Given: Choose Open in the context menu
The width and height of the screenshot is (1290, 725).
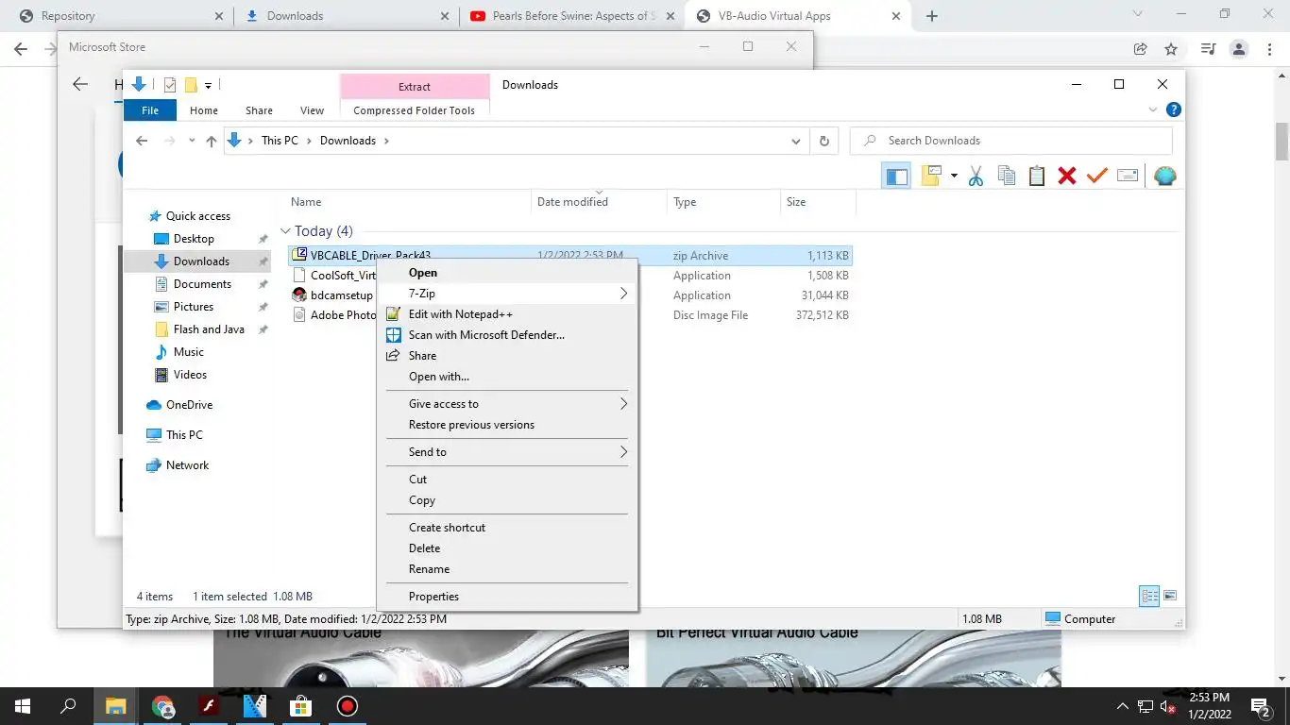Looking at the screenshot, I should tap(507, 273).
